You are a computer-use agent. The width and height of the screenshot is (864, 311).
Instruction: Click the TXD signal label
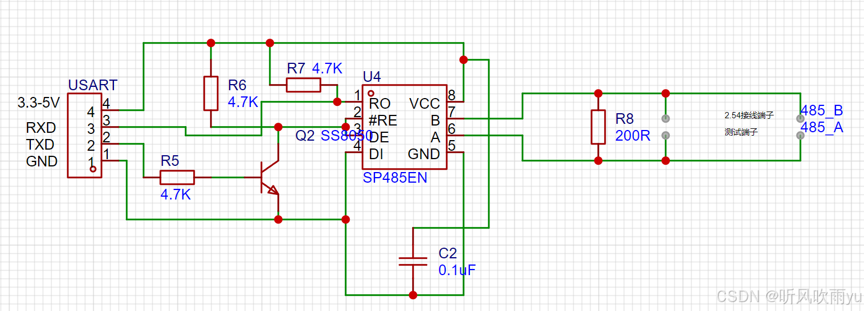click(40, 145)
